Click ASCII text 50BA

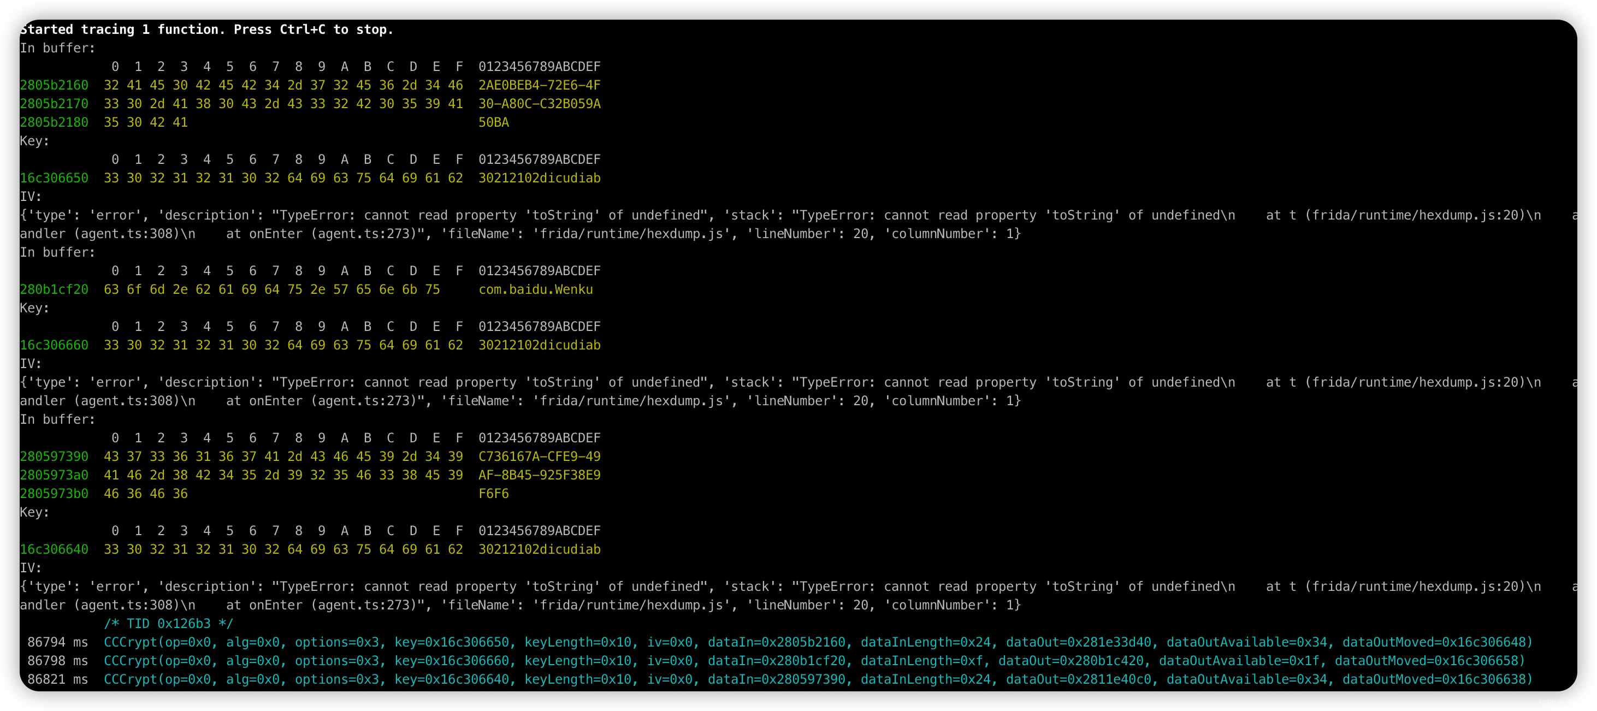(x=494, y=122)
